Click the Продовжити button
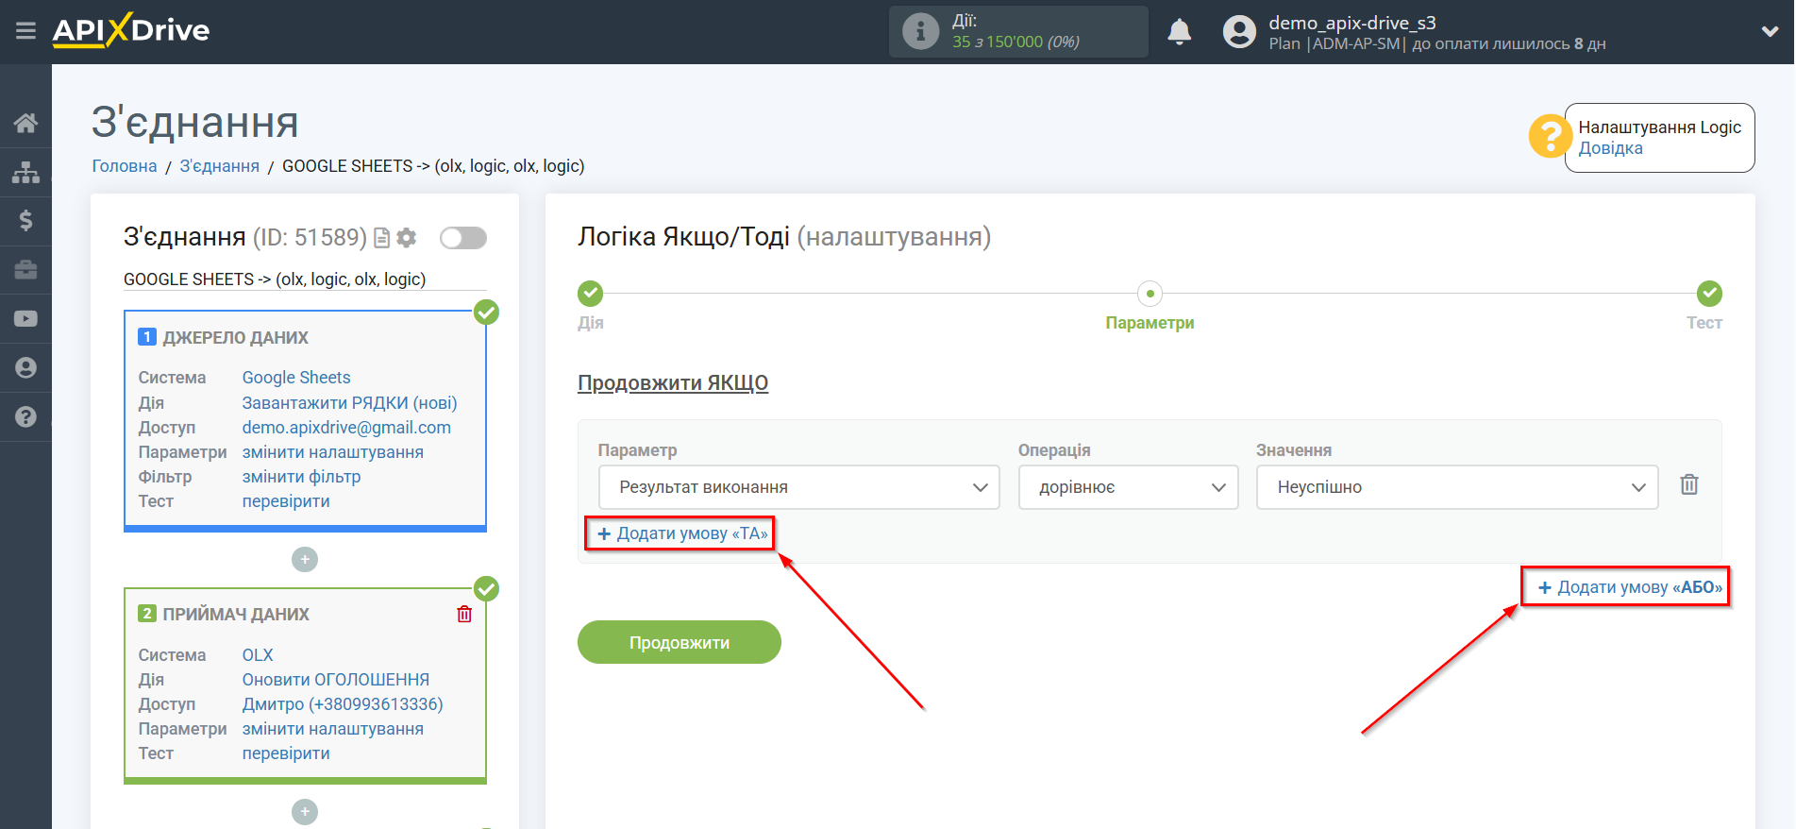1796x829 pixels. click(x=680, y=642)
